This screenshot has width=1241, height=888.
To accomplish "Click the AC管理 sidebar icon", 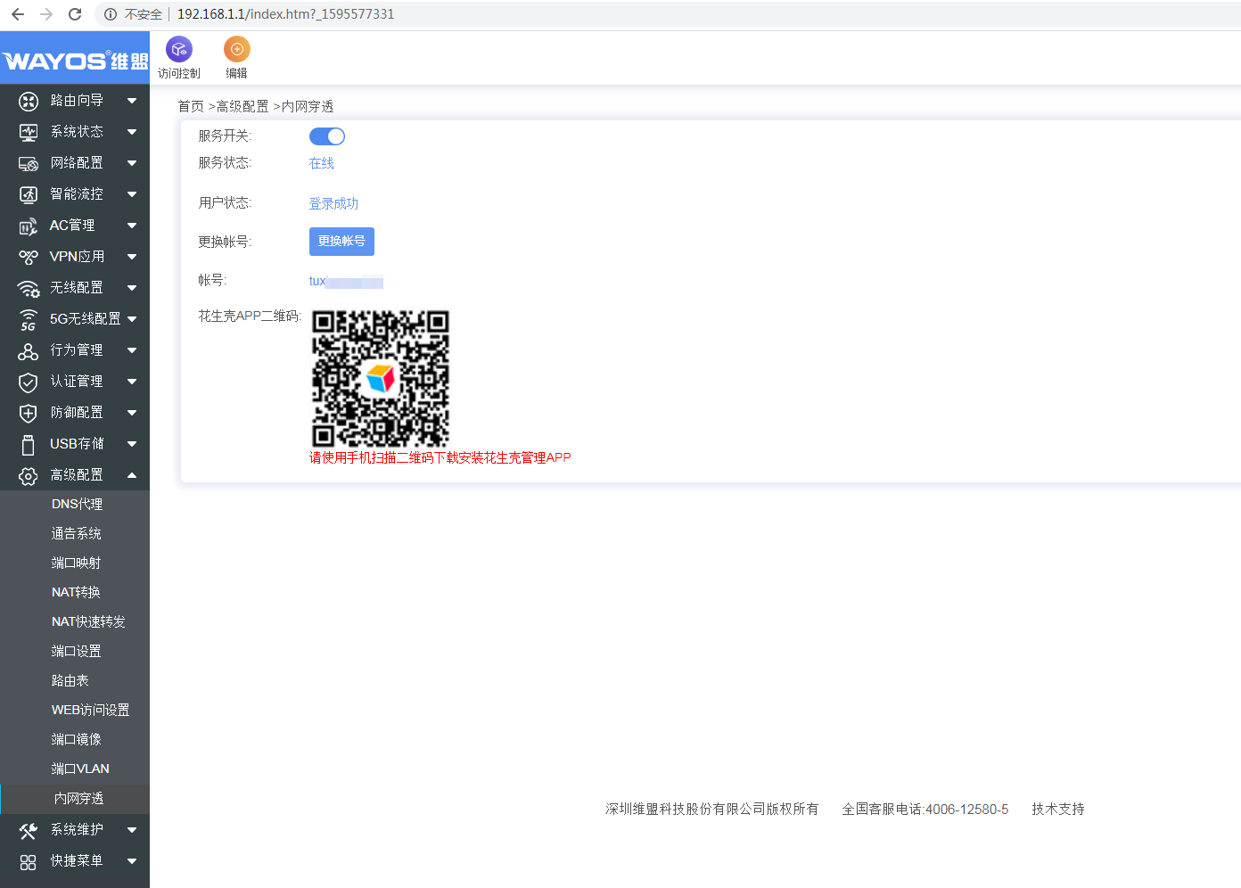I will click(x=29, y=226).
